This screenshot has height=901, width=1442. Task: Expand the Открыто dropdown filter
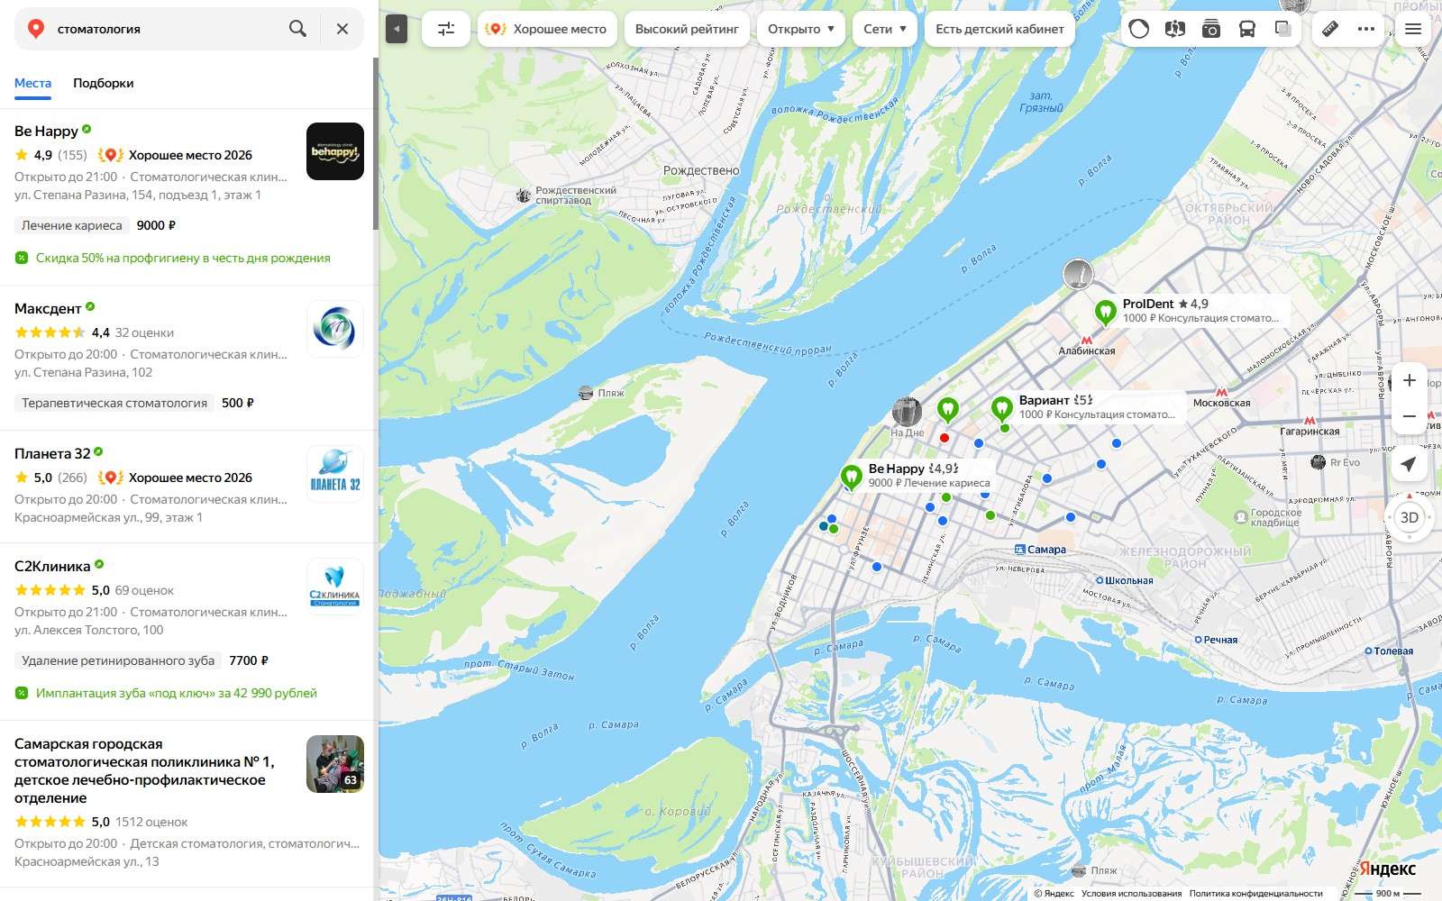[x=801, y=29]
